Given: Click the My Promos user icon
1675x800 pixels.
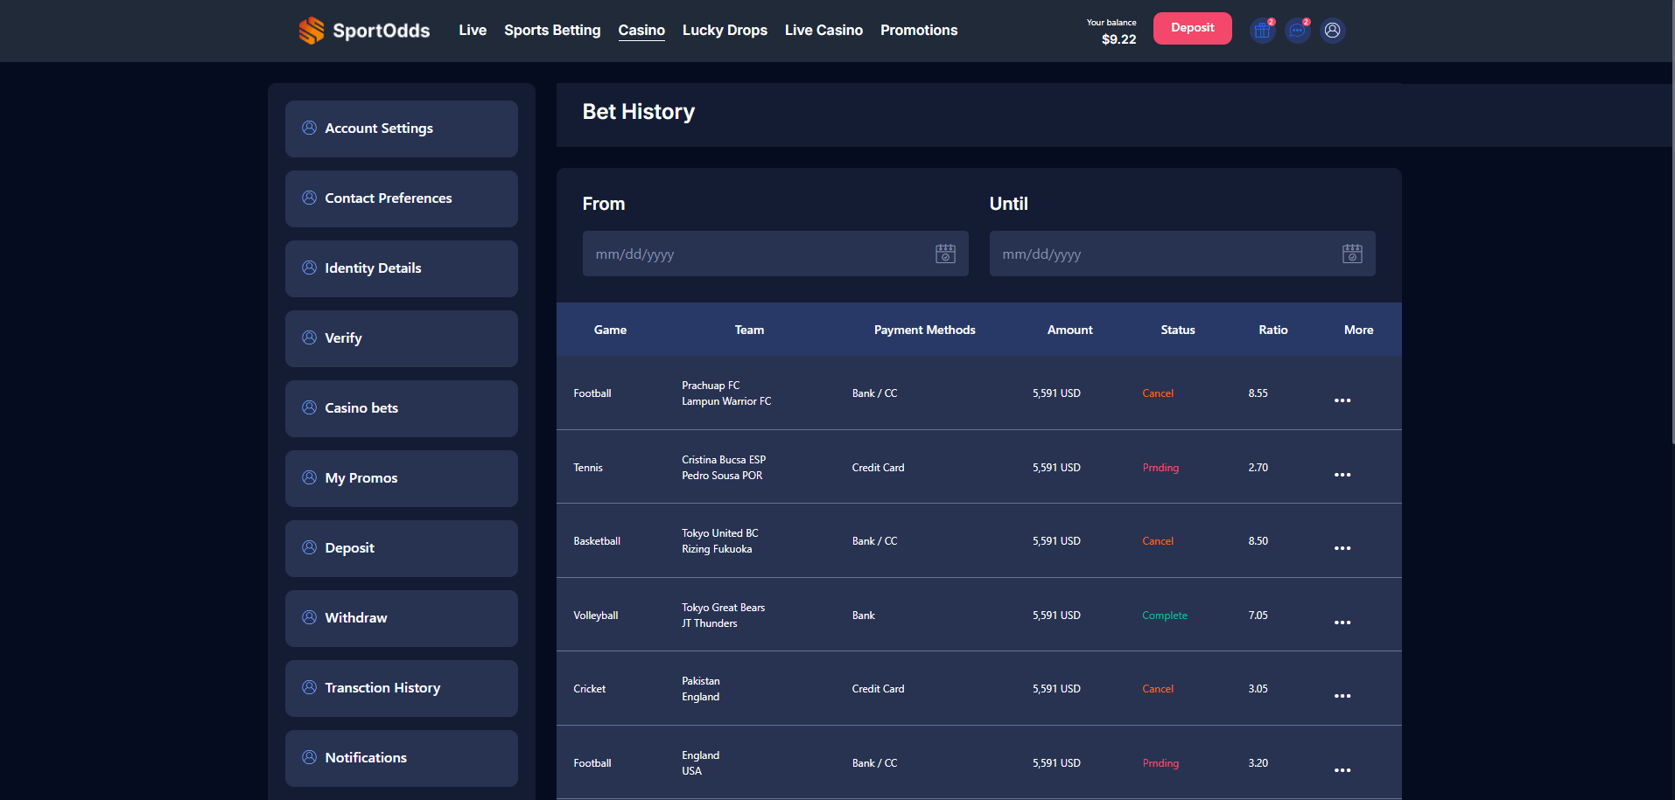Looking at the screenshot, I should [309, 477].
